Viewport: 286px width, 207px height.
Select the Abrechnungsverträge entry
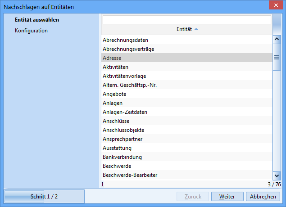coord(128,49)
